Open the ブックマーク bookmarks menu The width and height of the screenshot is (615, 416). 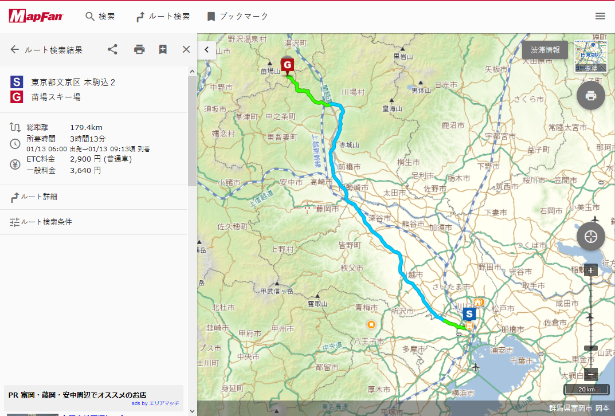pos(238,17)
